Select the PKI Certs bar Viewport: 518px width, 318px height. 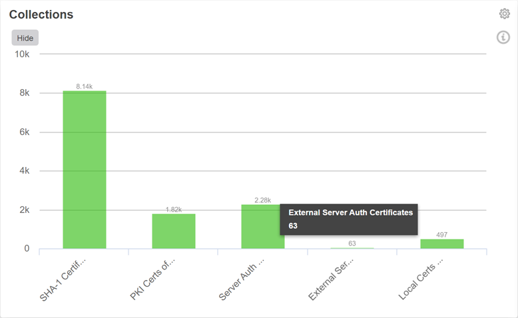point(174,231)
